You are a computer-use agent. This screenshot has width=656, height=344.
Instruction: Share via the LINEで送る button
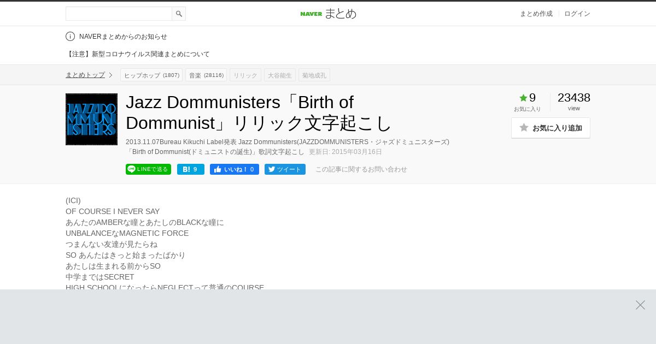point(148,169)
